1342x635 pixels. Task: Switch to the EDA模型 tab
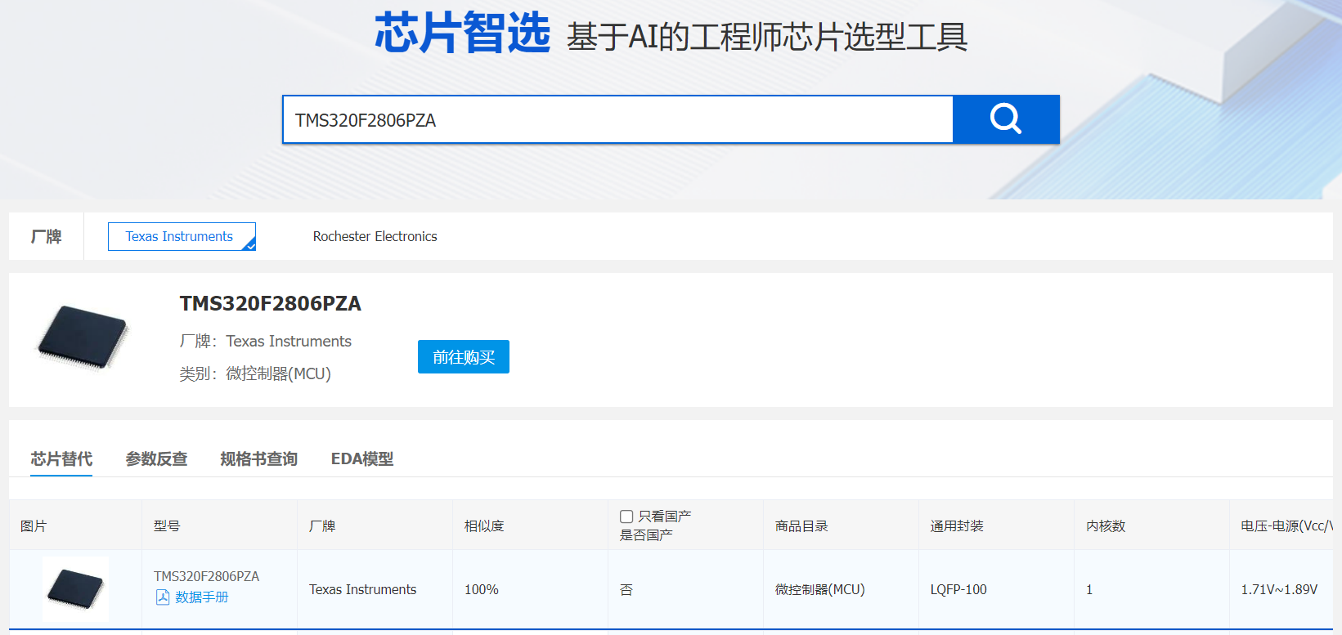(x=362, y=459)
